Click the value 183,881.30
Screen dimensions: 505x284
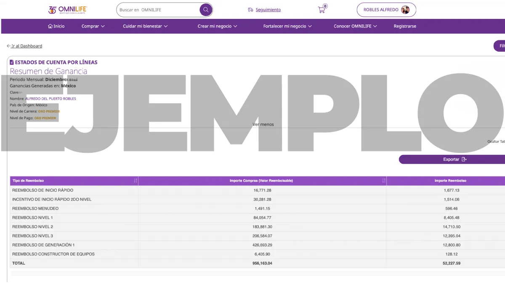click(263, 227)
